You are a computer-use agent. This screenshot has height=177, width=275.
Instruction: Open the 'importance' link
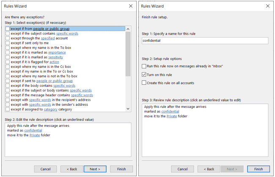tap(57, 52)
